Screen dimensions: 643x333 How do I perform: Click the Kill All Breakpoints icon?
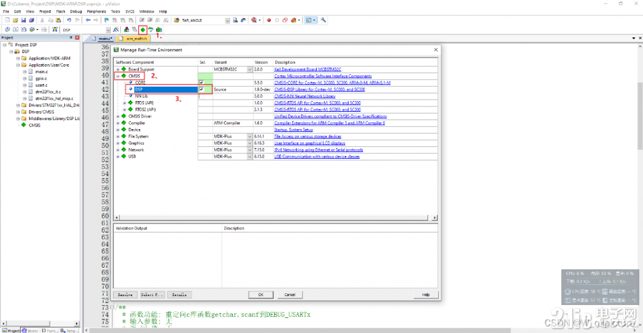(x=293, y=20)
